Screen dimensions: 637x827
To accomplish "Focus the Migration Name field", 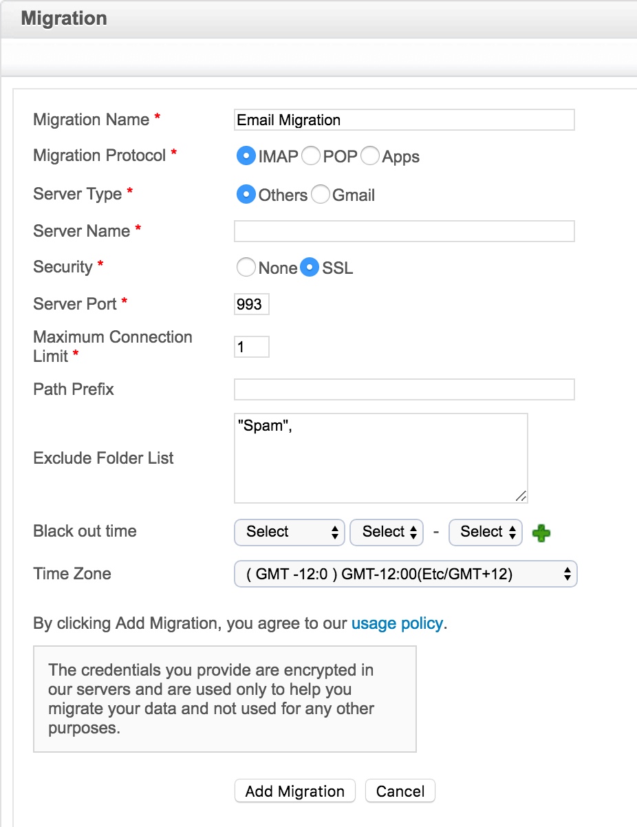I will 404,120.
